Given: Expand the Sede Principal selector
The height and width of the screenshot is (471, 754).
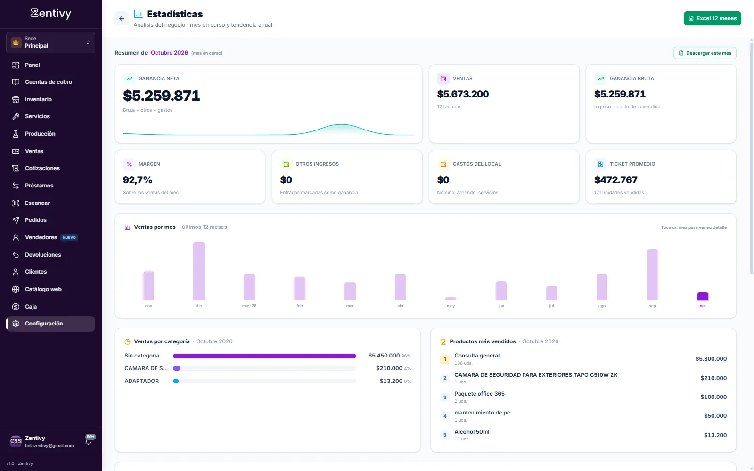Looking at the screenshot, I should tap(50, 42).
